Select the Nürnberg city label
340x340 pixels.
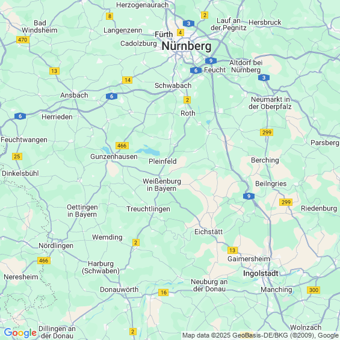pyautogui.click(x=187, y=46)
